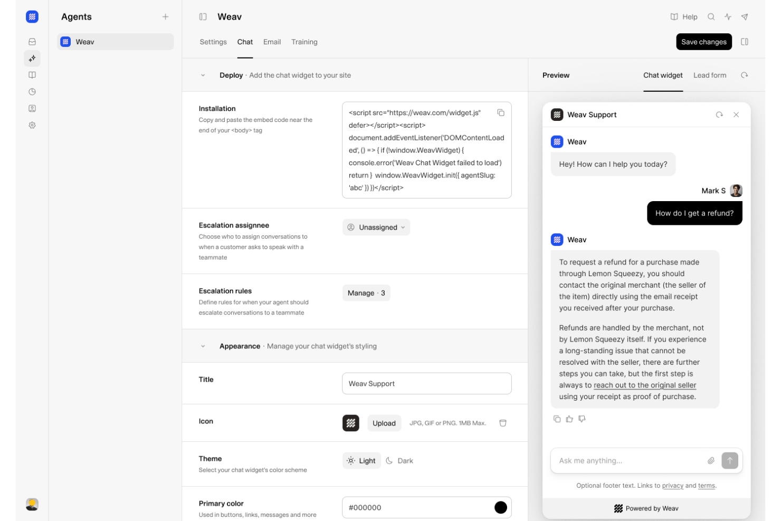
Task: Open the contacts icon in the sidebar
Action: (32, 108)
